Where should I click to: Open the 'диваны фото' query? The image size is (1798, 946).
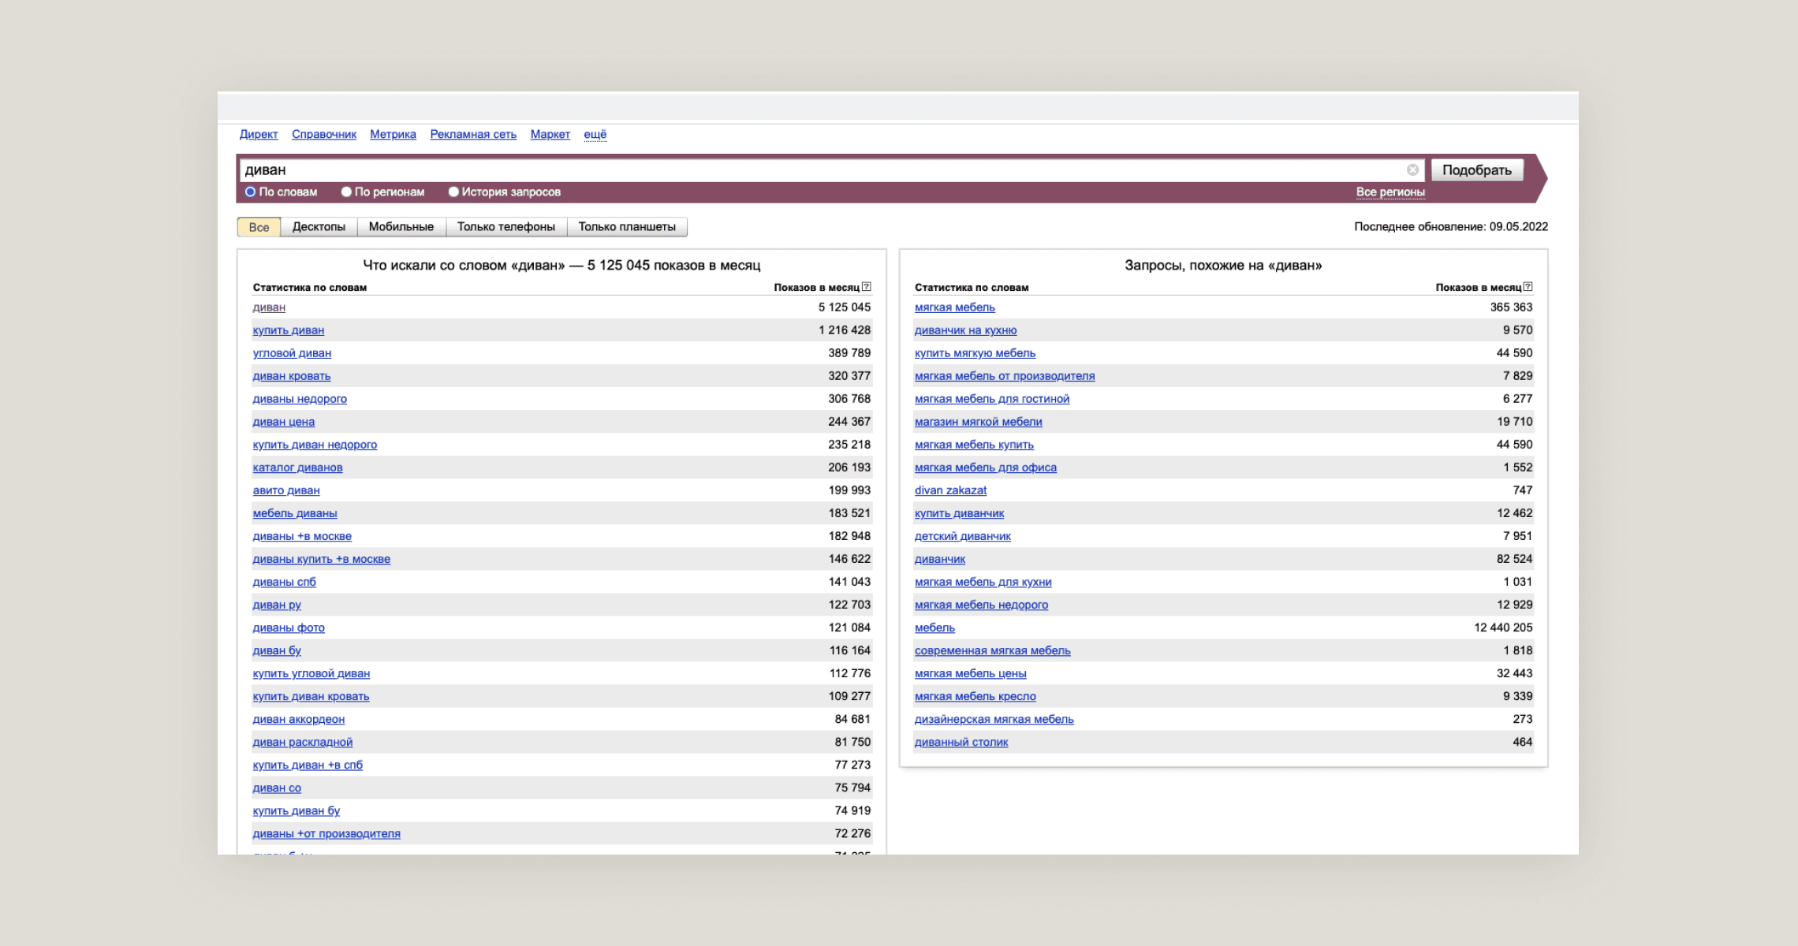(289, 628)
